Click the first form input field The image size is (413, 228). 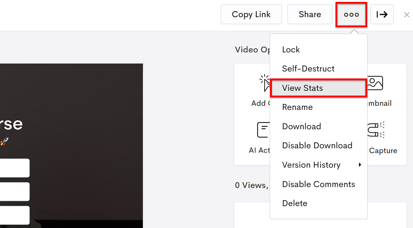[x=15, y=168]
